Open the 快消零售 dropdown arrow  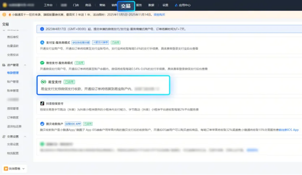coord(24,168)
